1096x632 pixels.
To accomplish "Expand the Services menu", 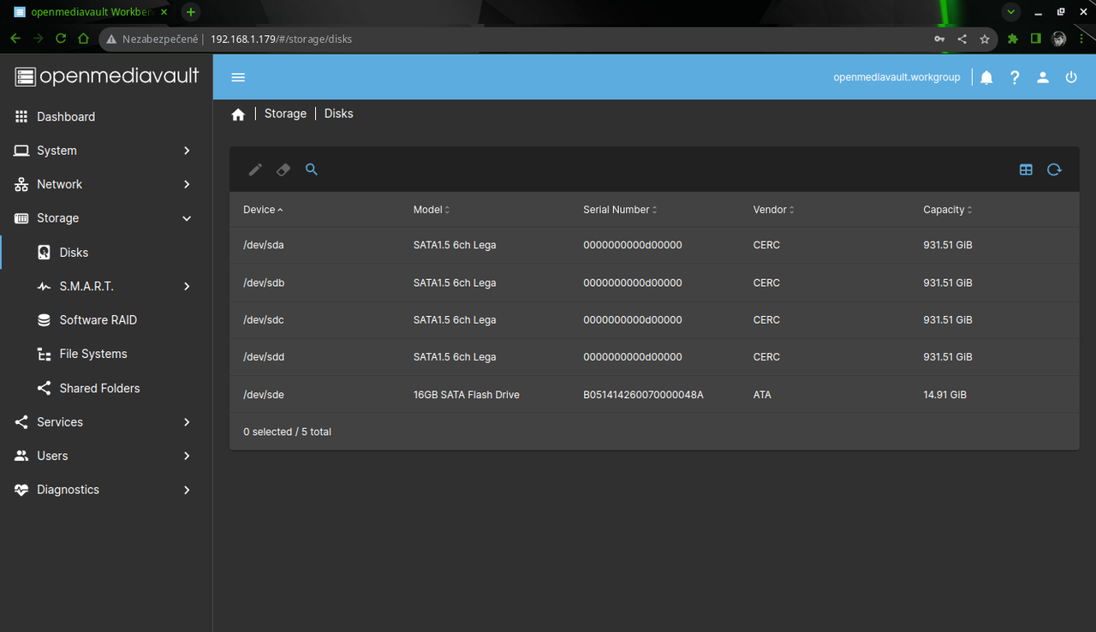I will [106, 422].
